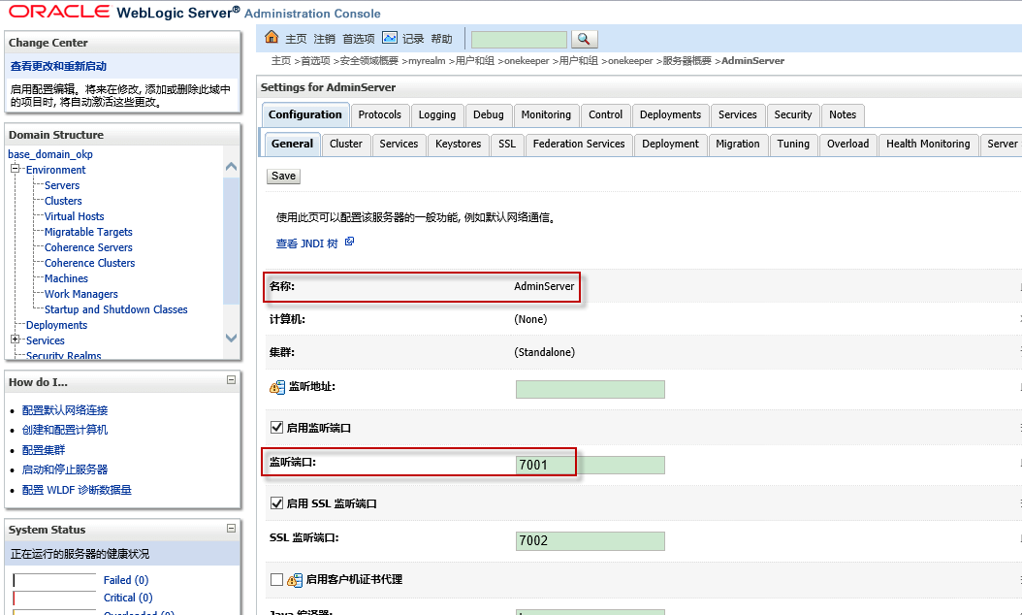Click in the 监听地址 input field

point(590,389)
